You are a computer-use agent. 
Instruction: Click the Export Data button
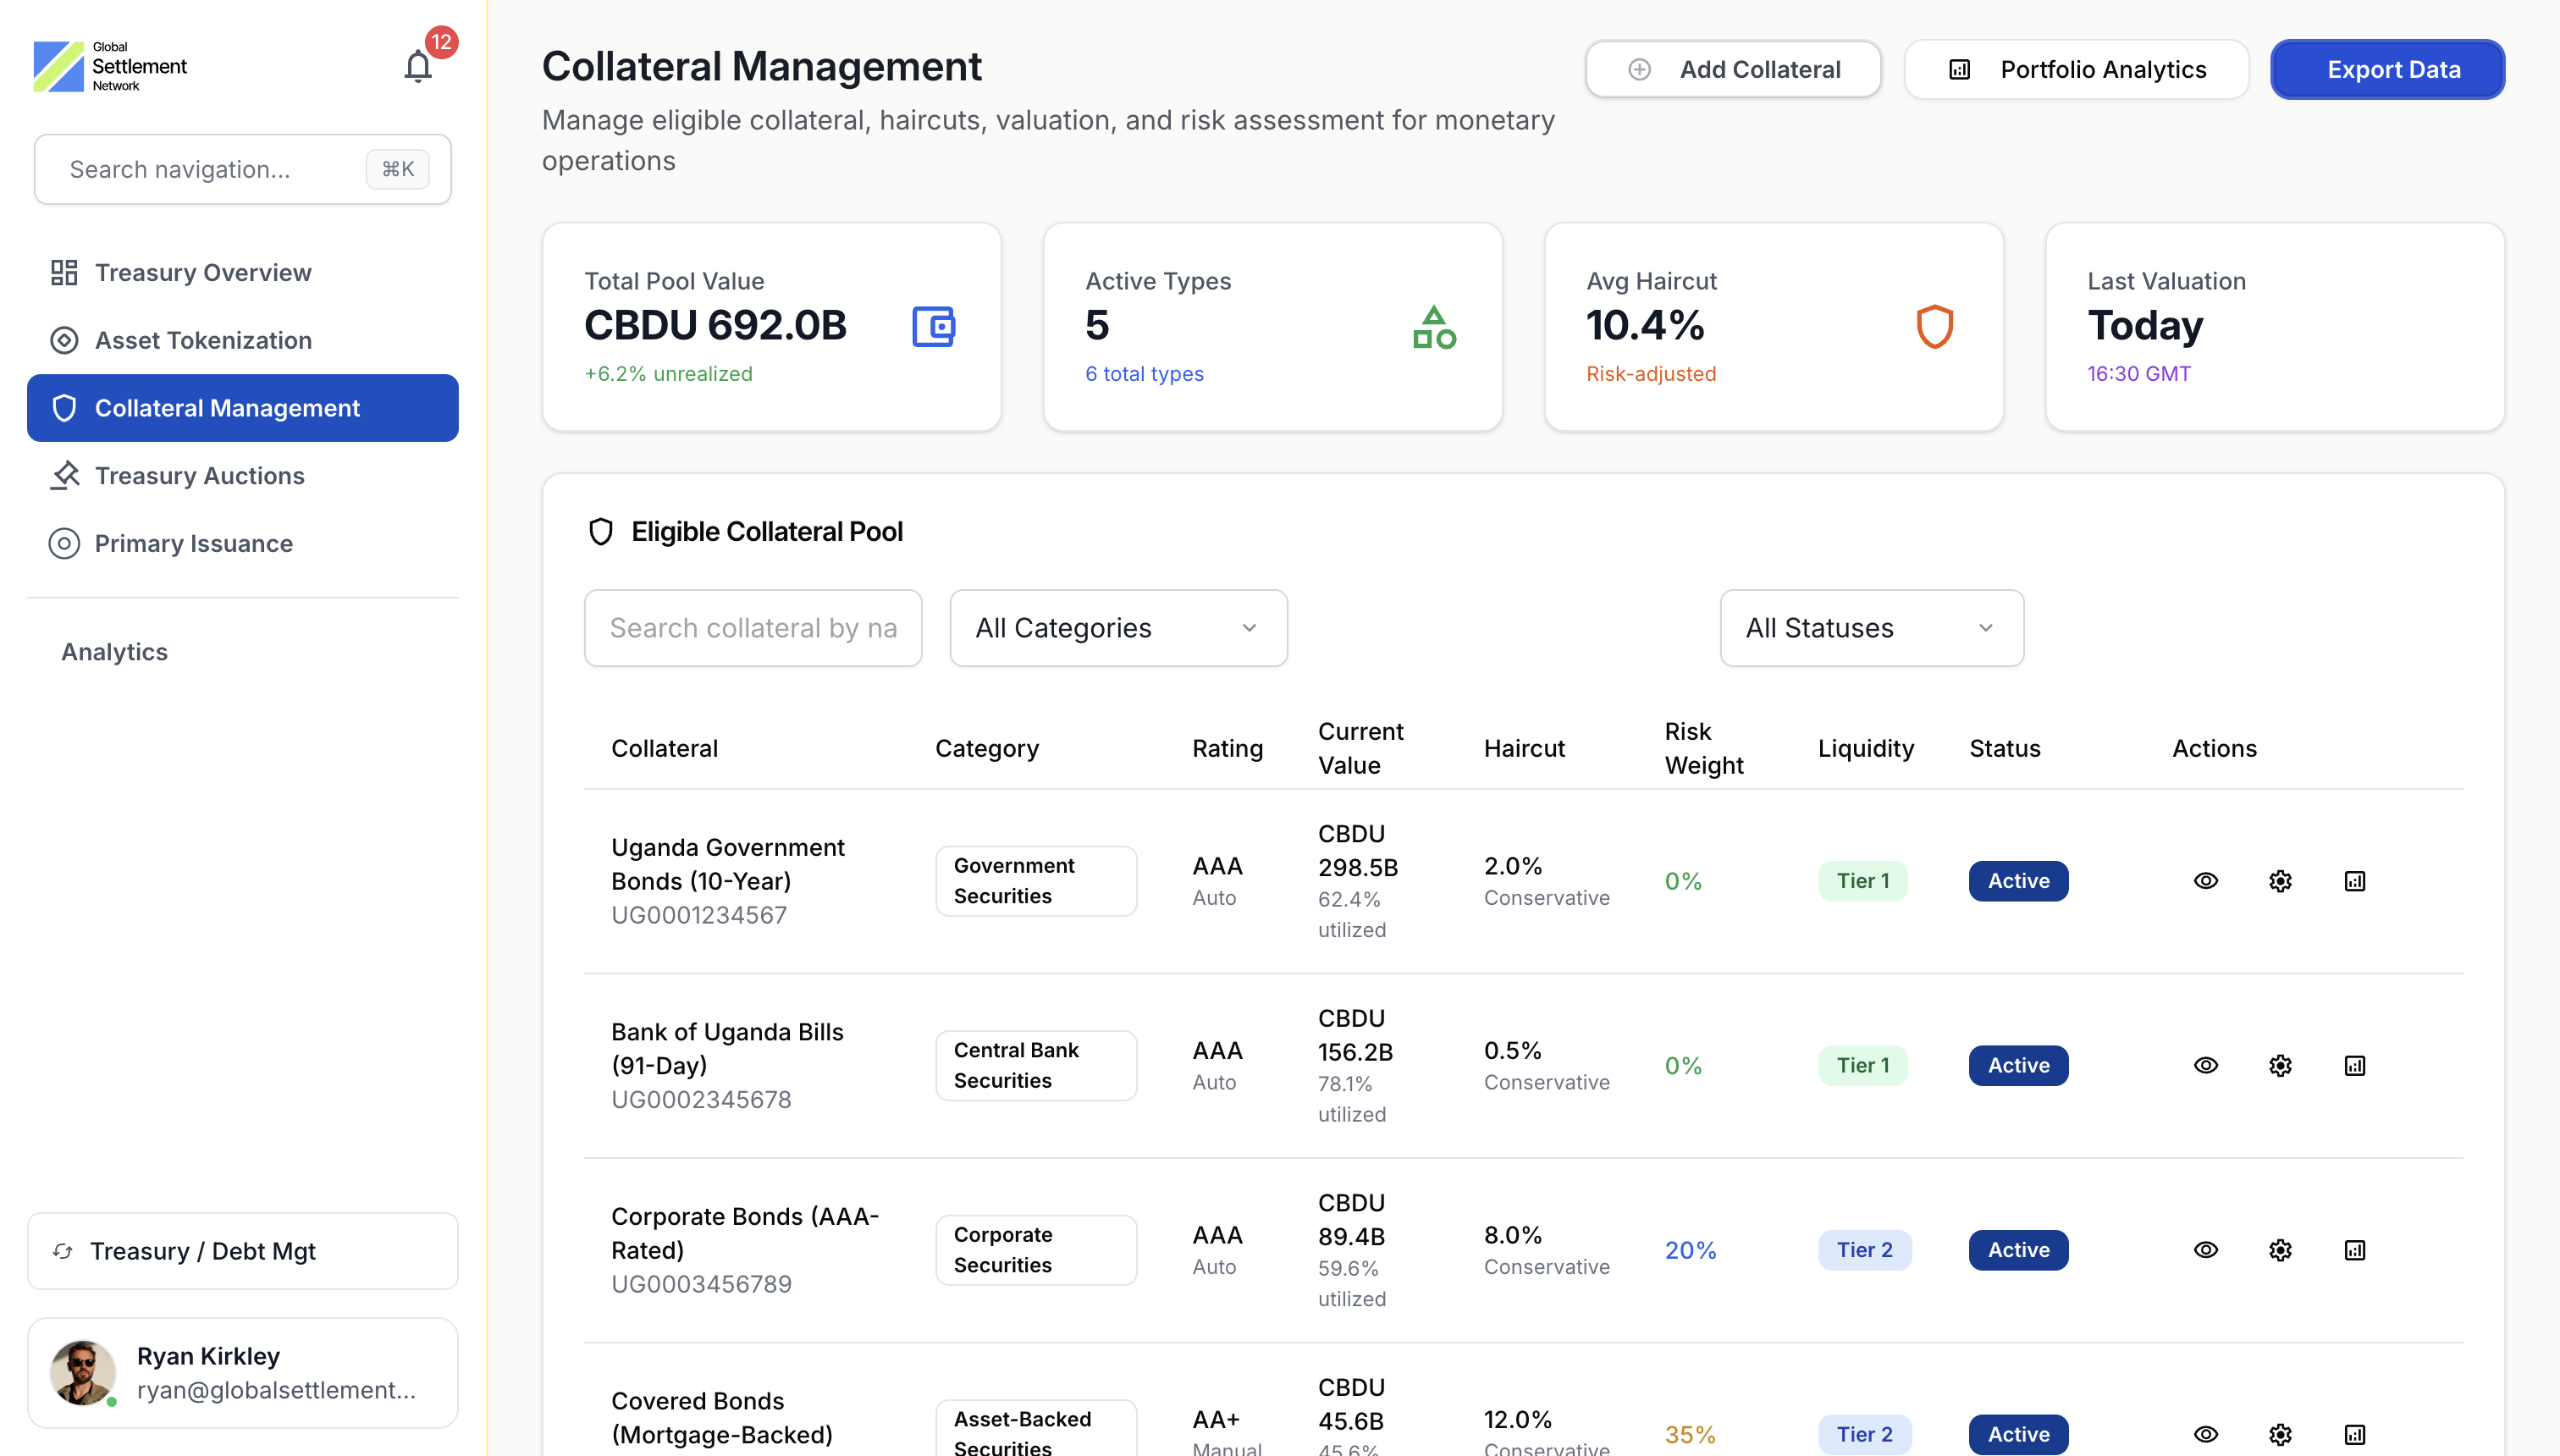[2387, 69]
